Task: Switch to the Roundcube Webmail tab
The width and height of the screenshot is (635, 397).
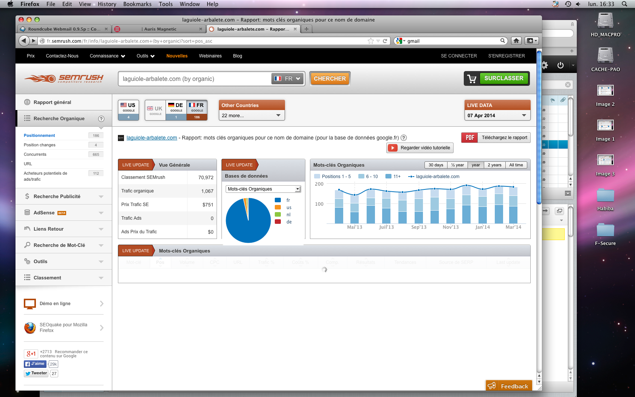Action: click(64, 29)
